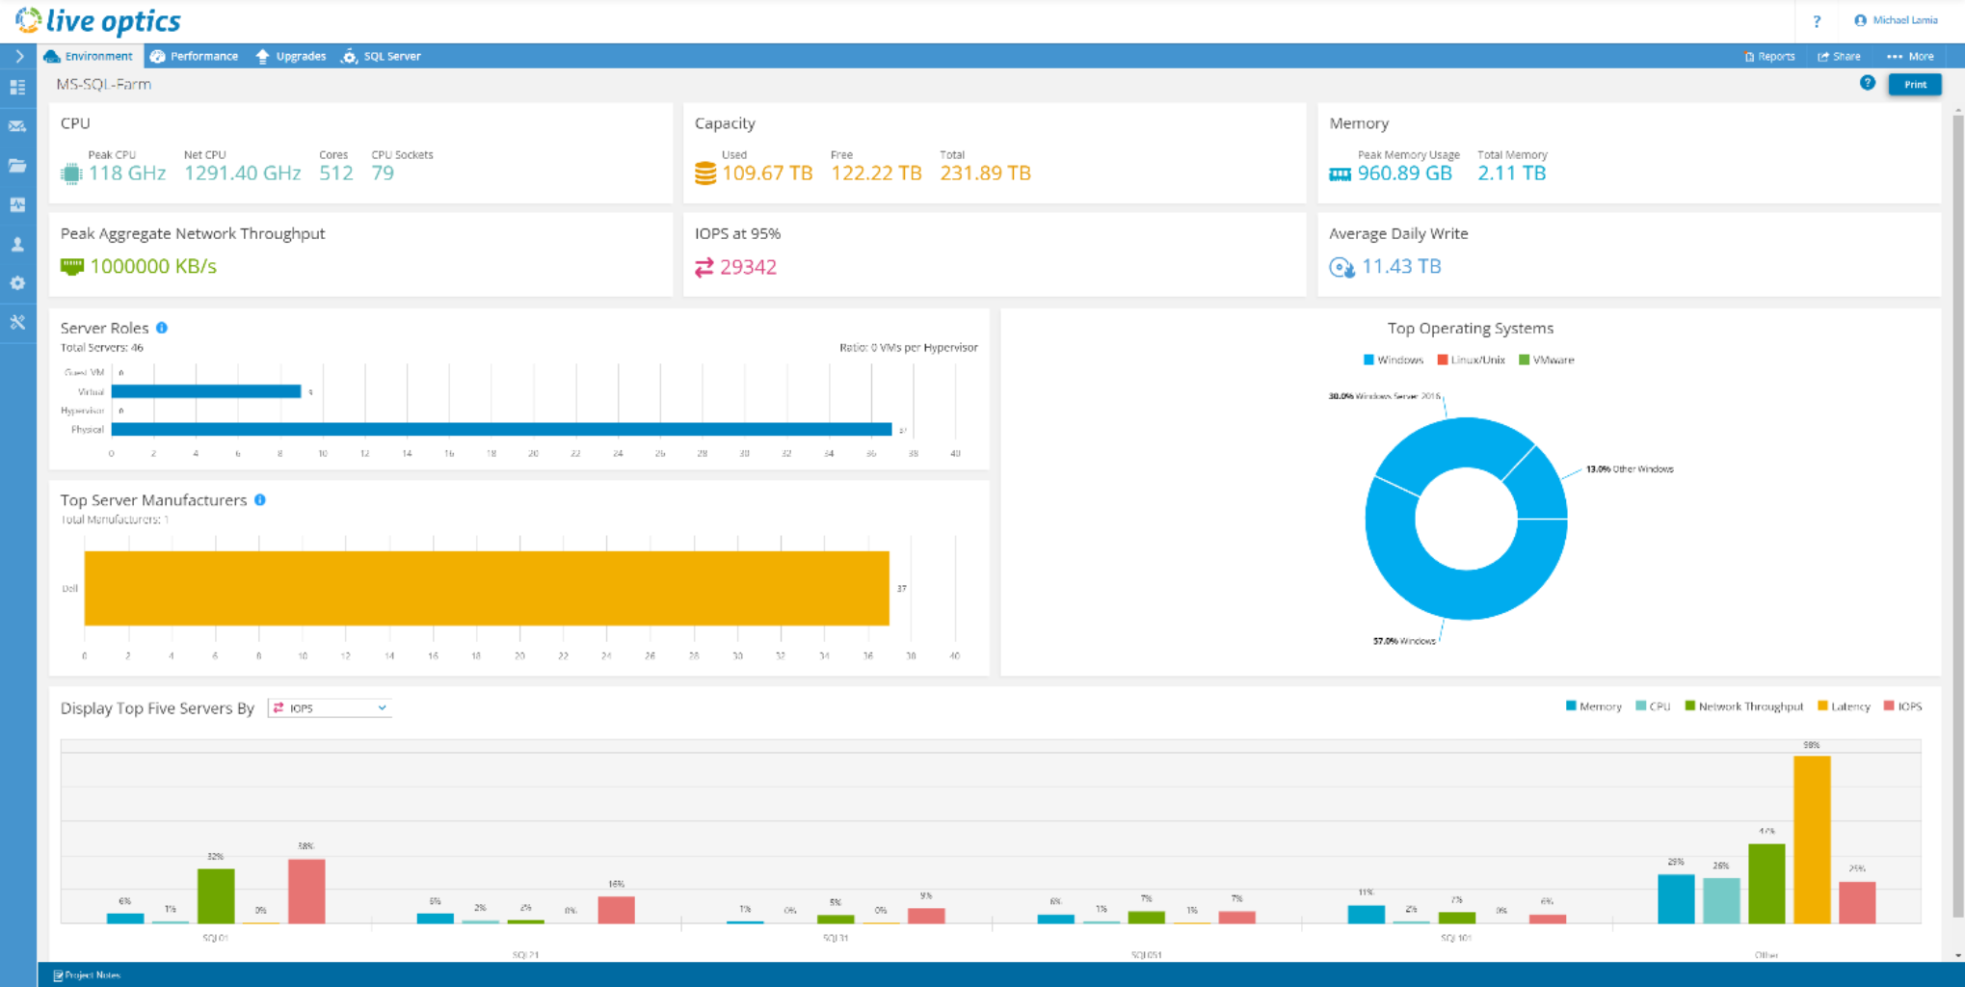Click the Live Optics logo
The width and height of the screenshot is (1965, 987).
[98, 20]
